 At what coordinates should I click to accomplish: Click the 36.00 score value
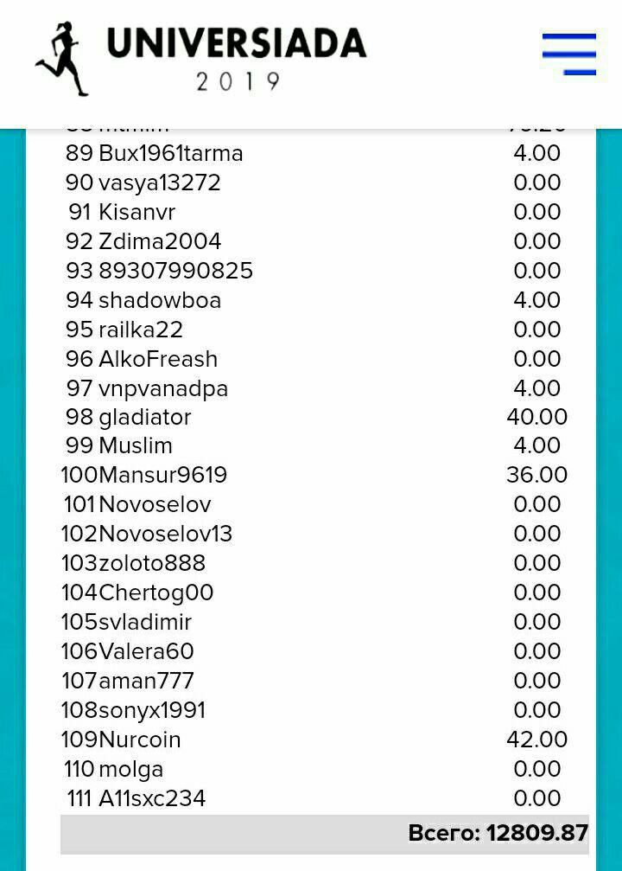click(536, 476)
